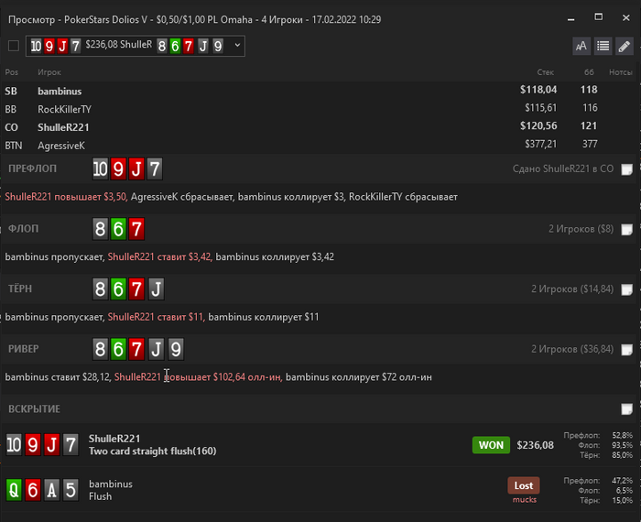
Task: Click 'ShulleR221 ставит $11' action text
Action: (x=156, y=317)
